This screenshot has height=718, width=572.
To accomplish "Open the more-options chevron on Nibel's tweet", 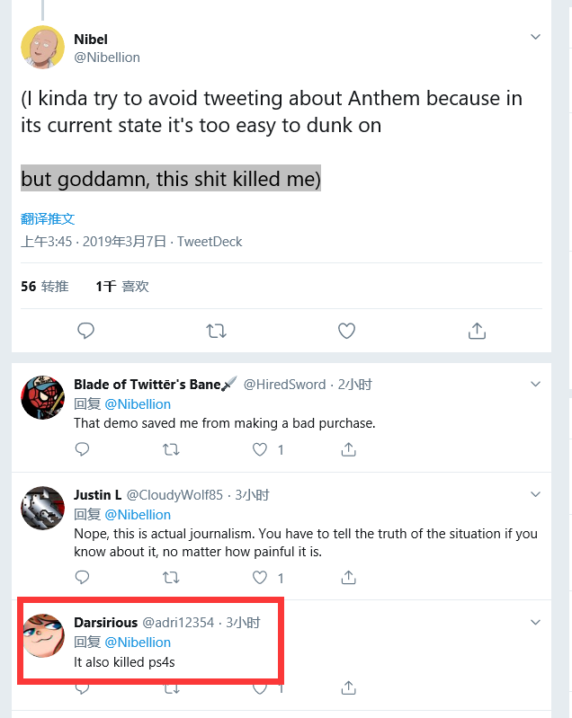I will pyautogui.click(x=535, y=38).
